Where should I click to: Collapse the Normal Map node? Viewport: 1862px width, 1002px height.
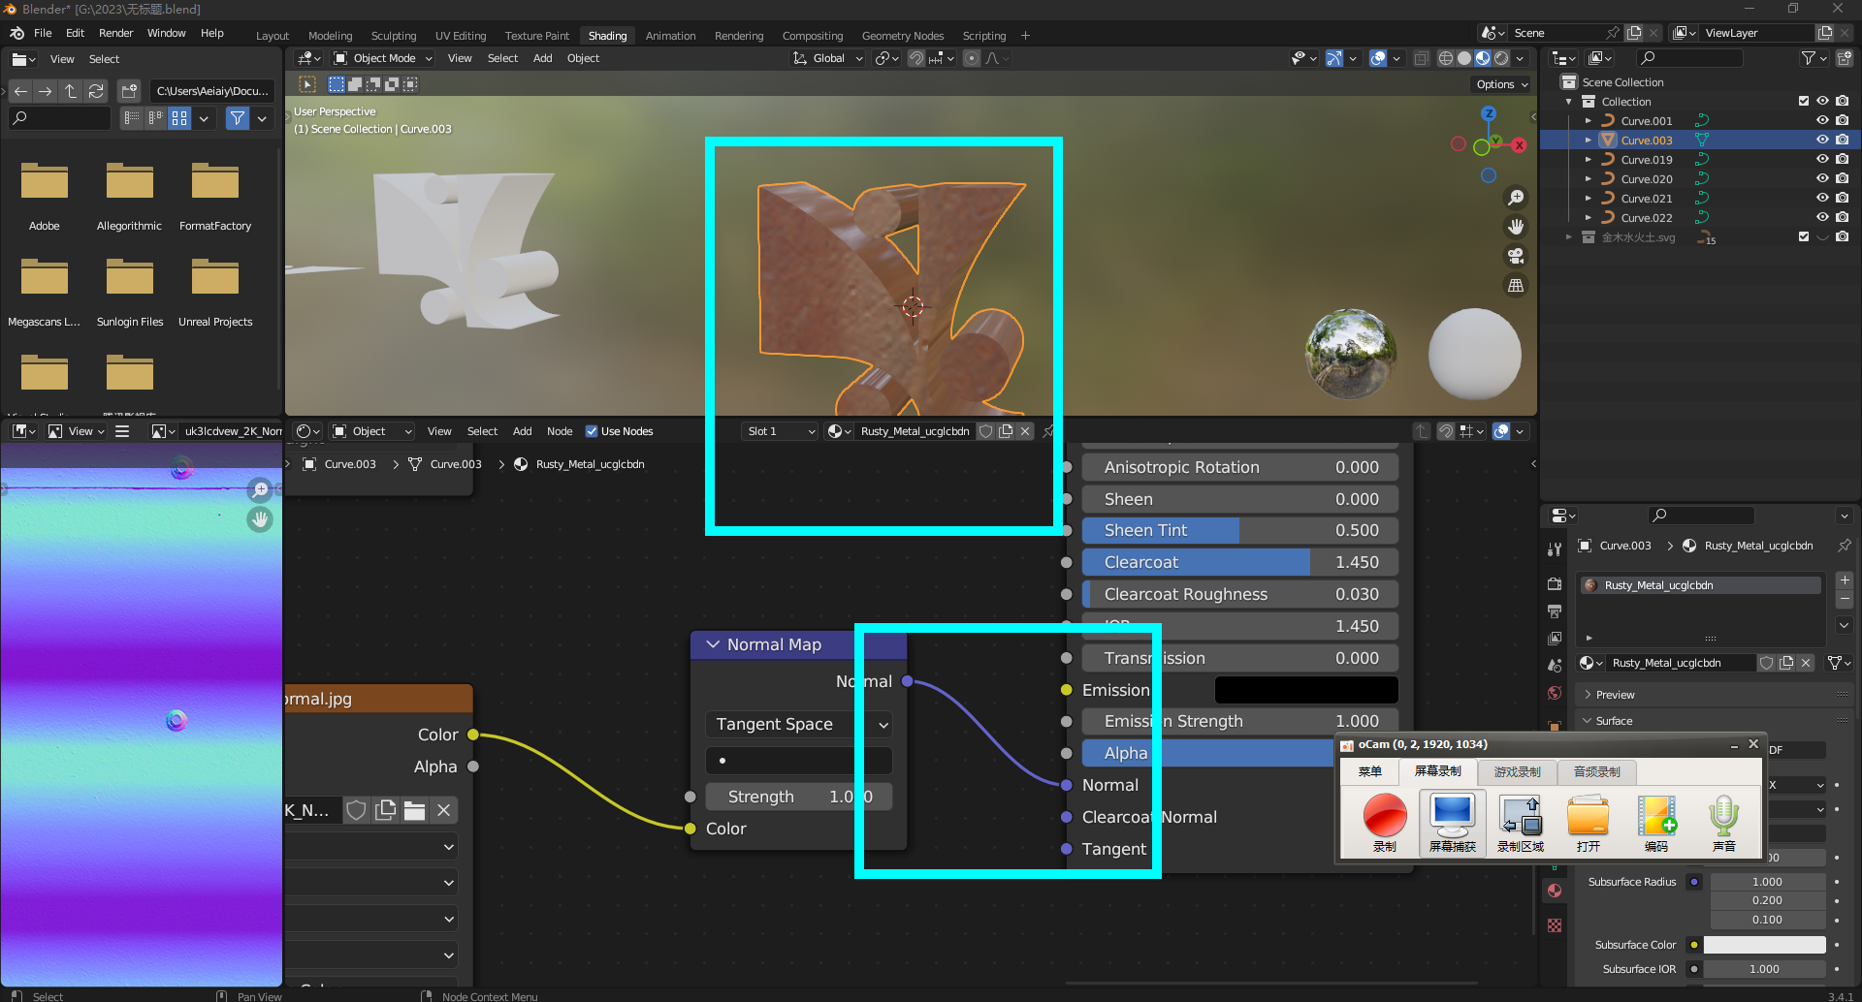[713, 644]
